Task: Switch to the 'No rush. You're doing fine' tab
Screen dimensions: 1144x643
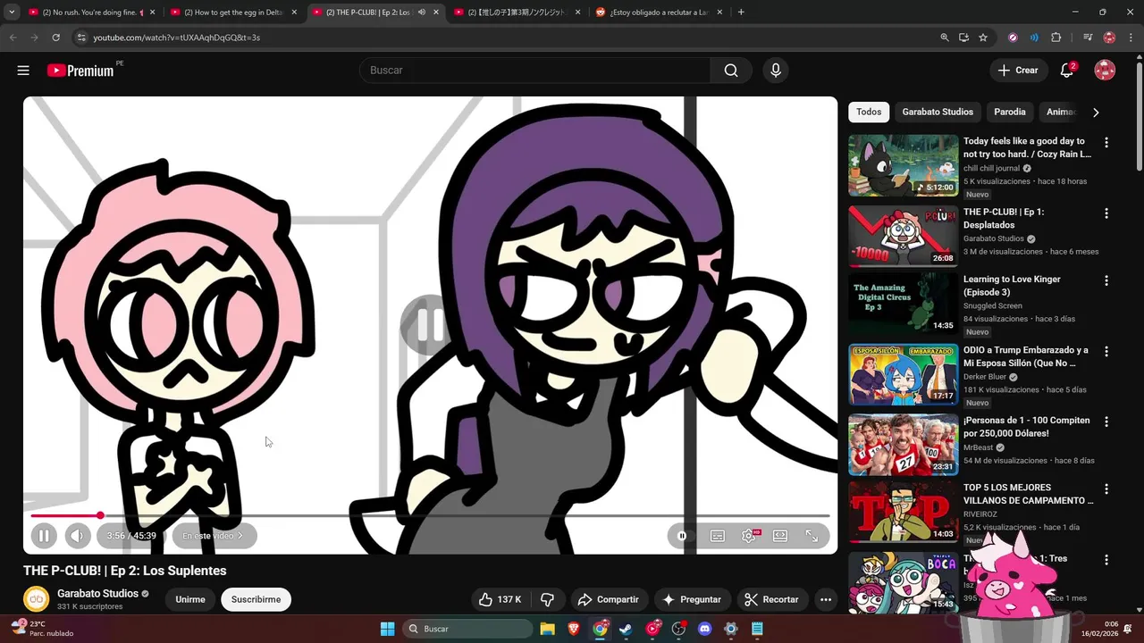Action: point(87,13)
